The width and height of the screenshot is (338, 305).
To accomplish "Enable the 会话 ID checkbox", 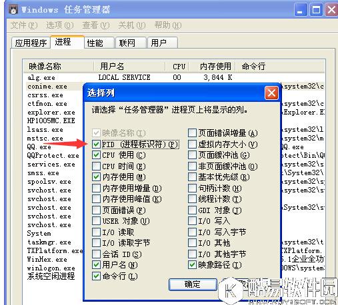I will click(x=96, y=254).
